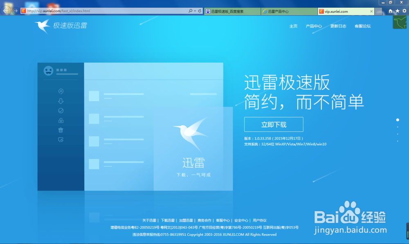Click 支持系统 supported systems text line
This screenshot has width=409, height=244.
click(x=285, y=144)
